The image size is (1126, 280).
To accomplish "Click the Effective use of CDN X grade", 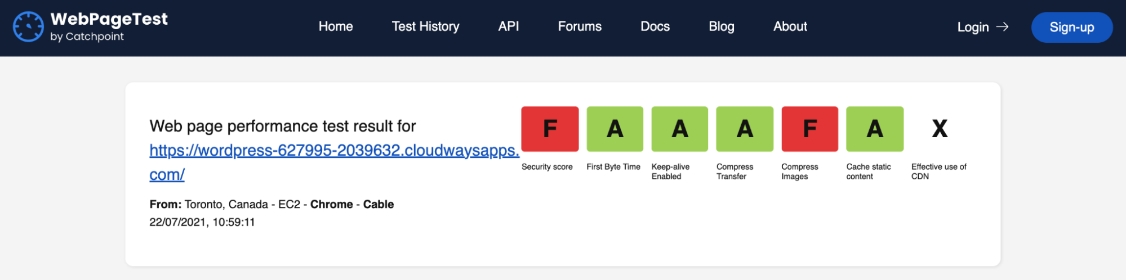I will (x=940, y=129).
